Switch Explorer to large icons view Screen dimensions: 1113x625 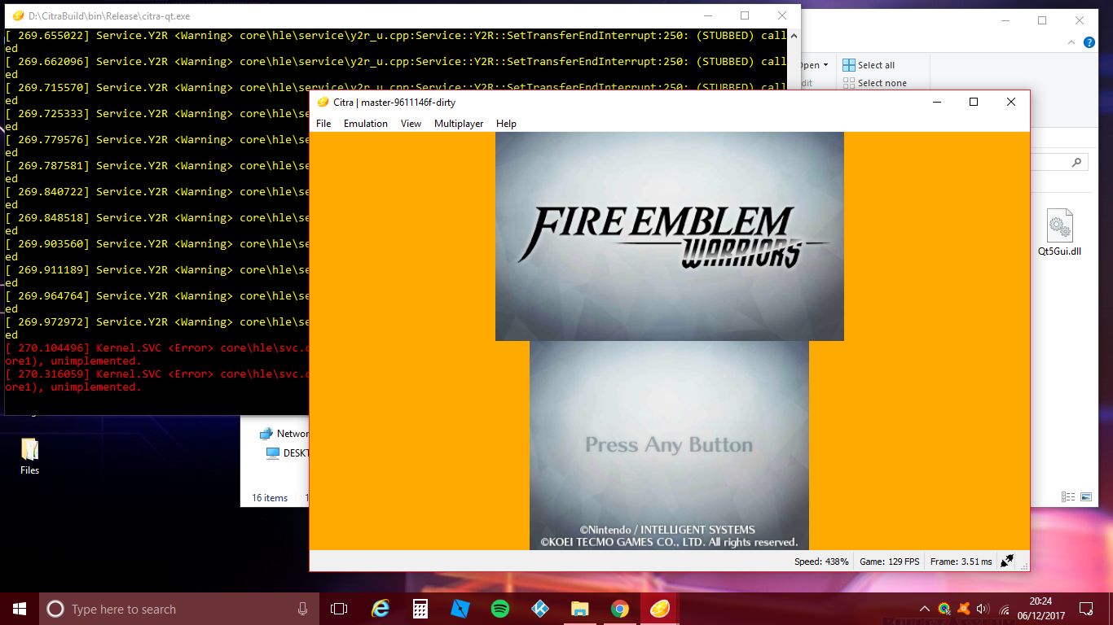tap(1086, 496)
